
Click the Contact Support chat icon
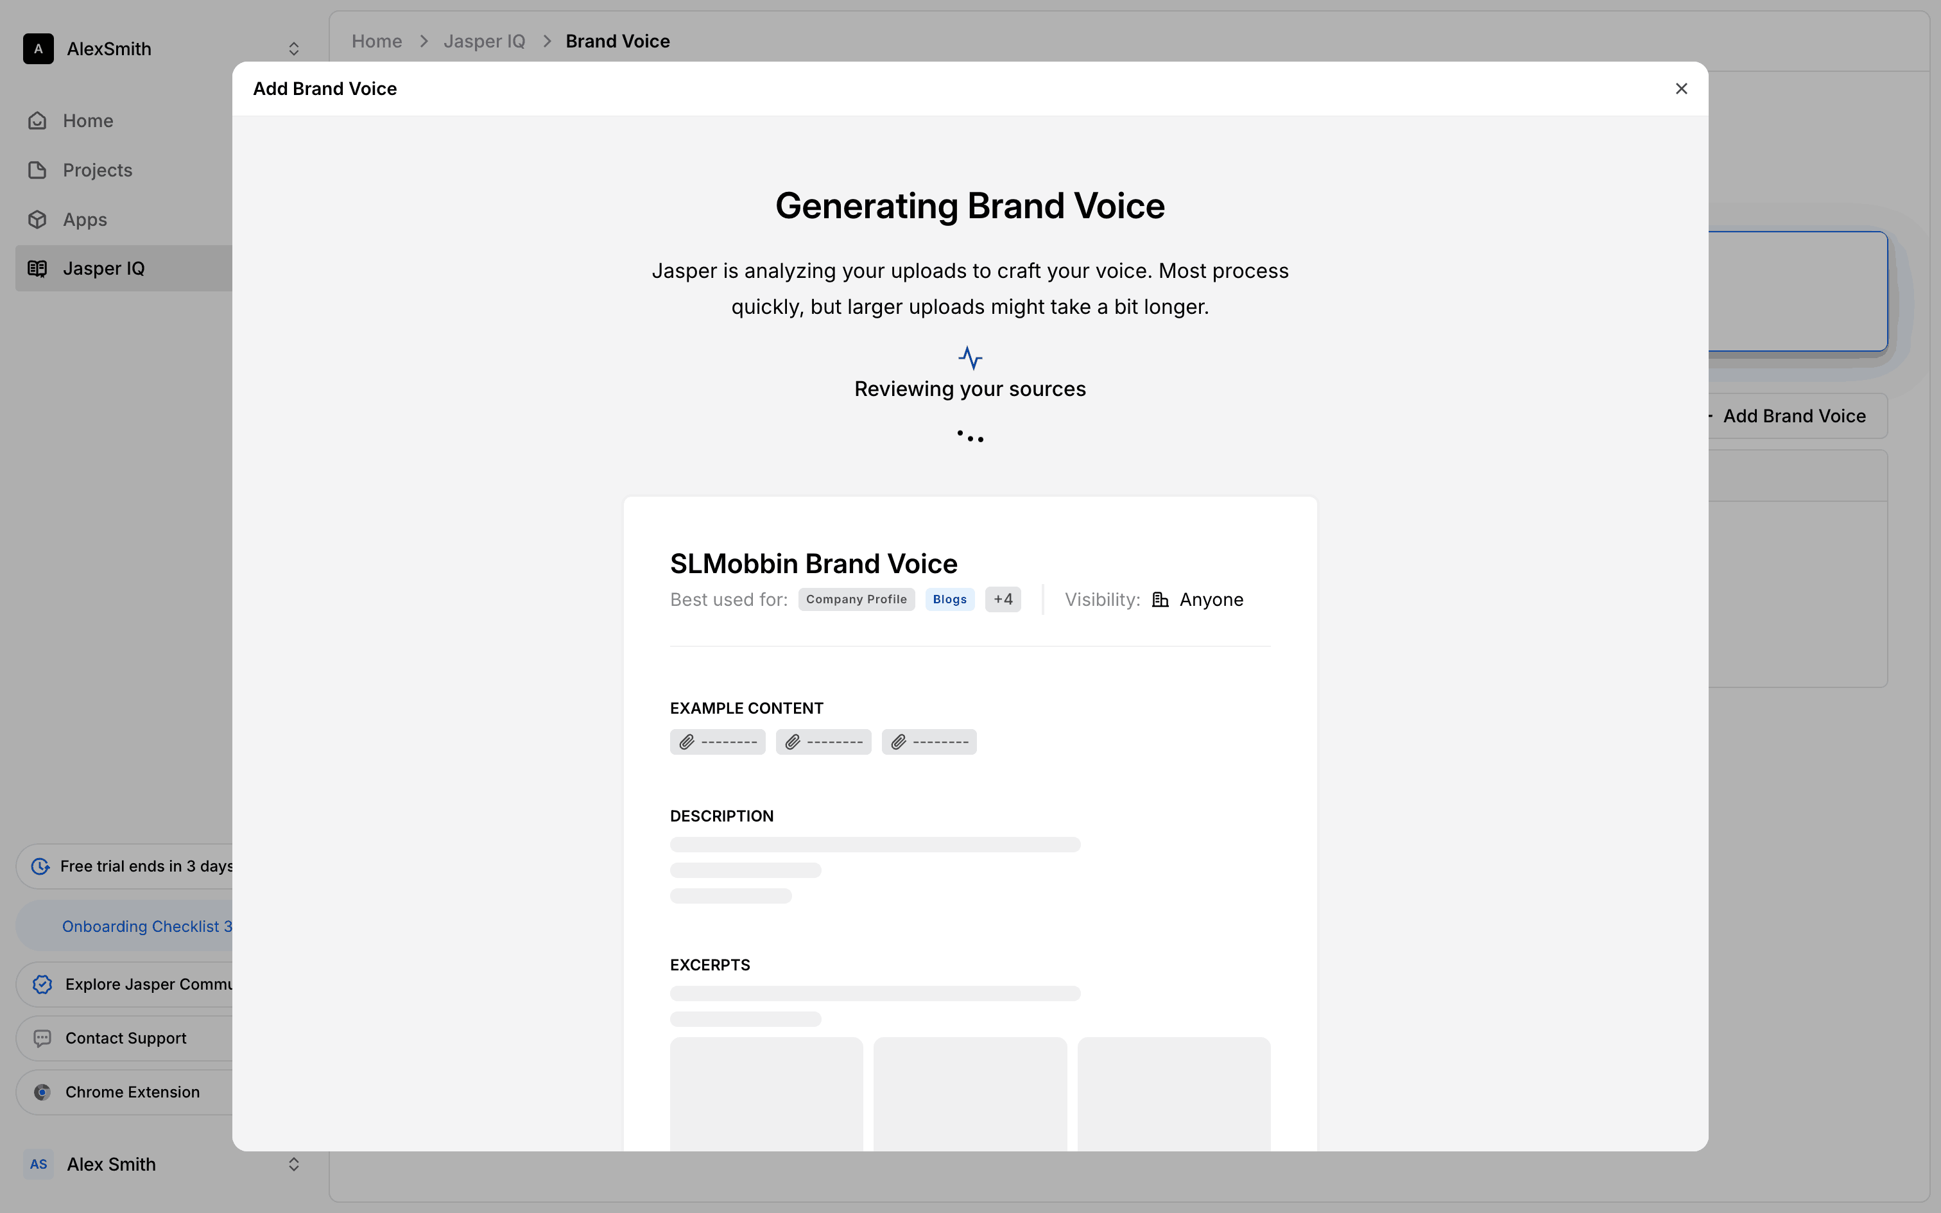(x=42, y=1038)
